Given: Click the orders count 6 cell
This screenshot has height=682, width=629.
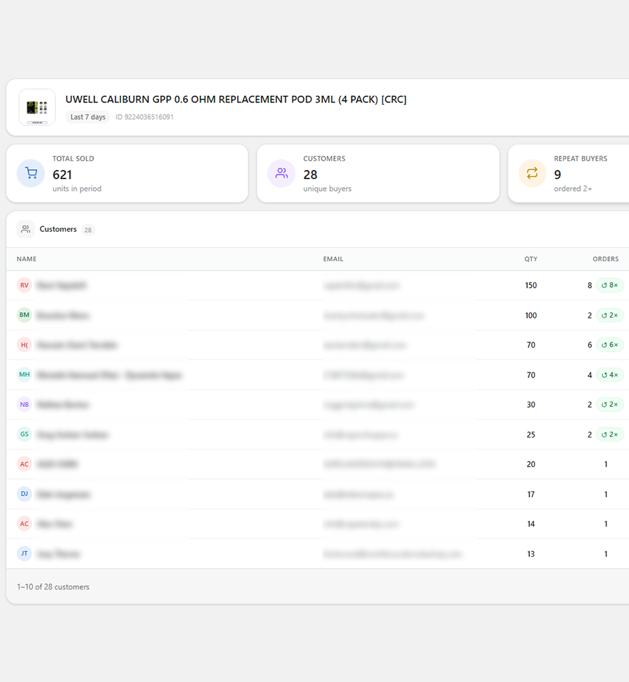Looking at the screenshot, I should (x=590, y=345).
